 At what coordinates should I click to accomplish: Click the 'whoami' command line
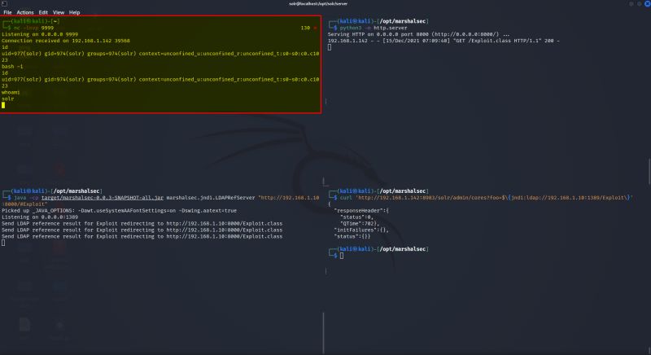pos(11,92)
